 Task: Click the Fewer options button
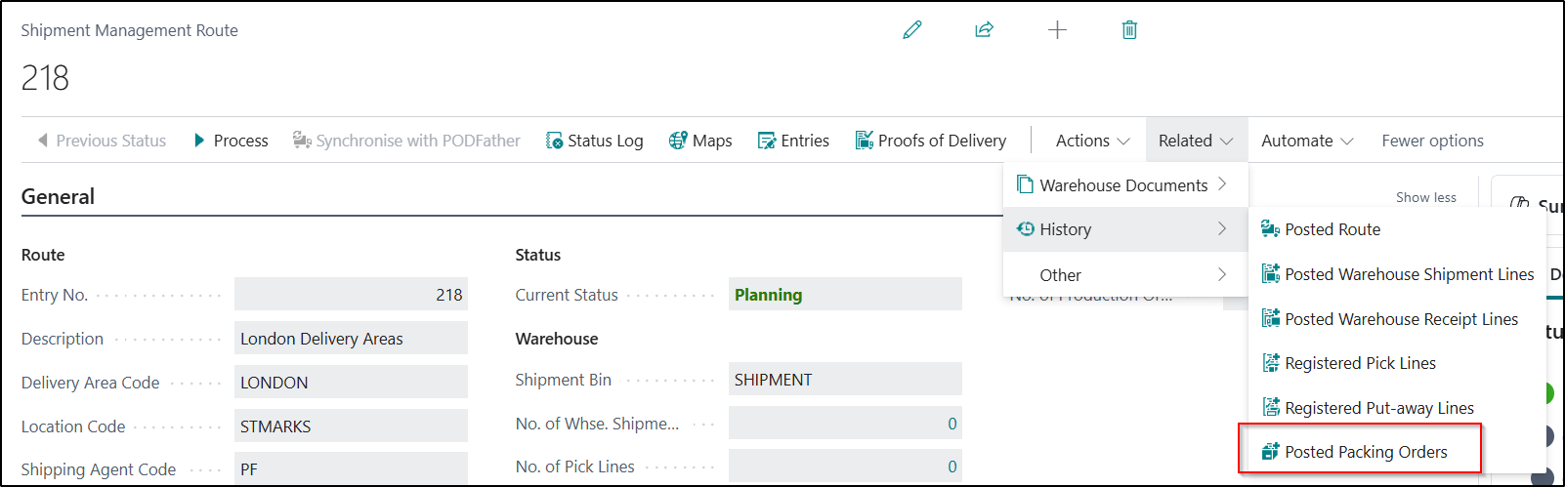[x=1432, y=141]
